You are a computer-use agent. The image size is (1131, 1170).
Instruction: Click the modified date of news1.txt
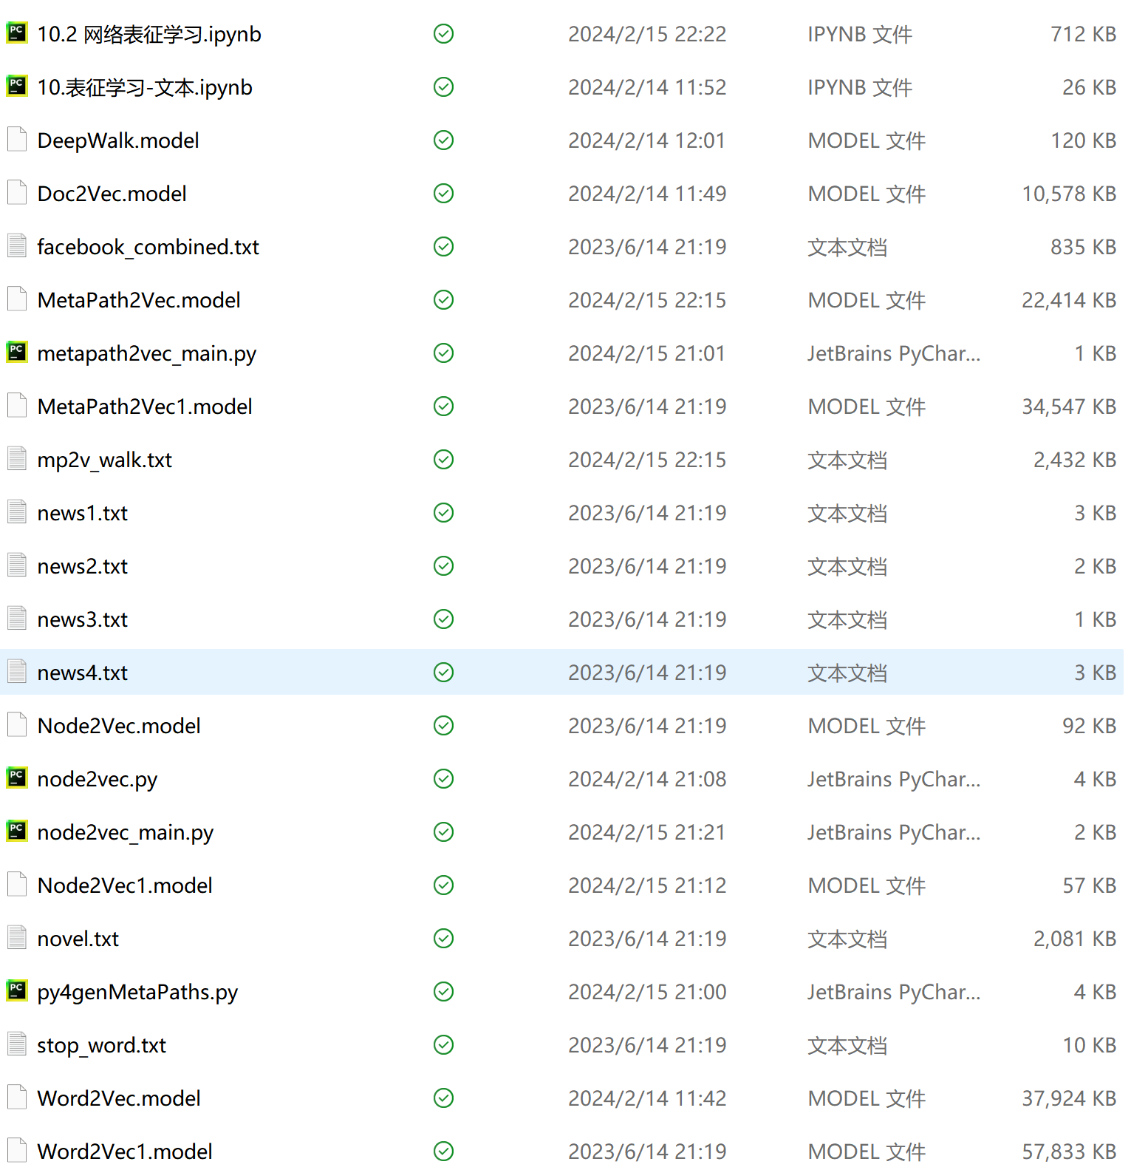coord(647,513)
